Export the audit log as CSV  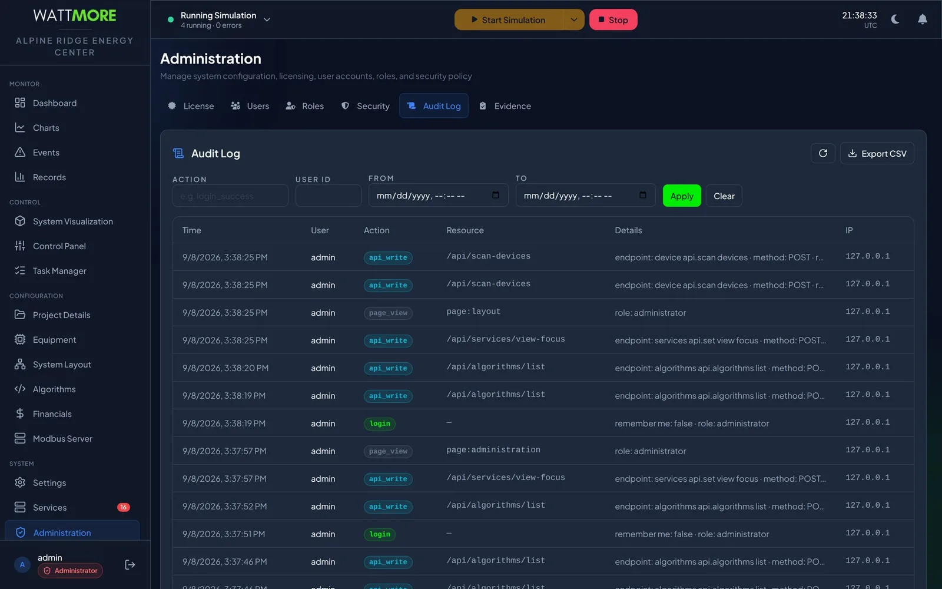tap(877, 153)
